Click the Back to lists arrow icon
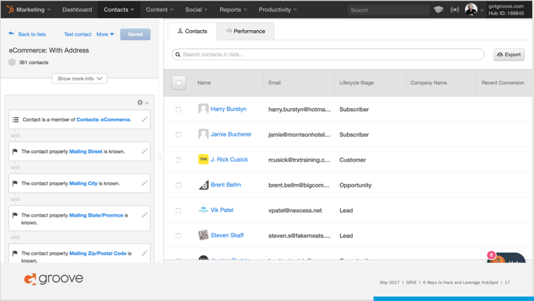The width and height of the screenshot is (534, 301). pos(11,33)
